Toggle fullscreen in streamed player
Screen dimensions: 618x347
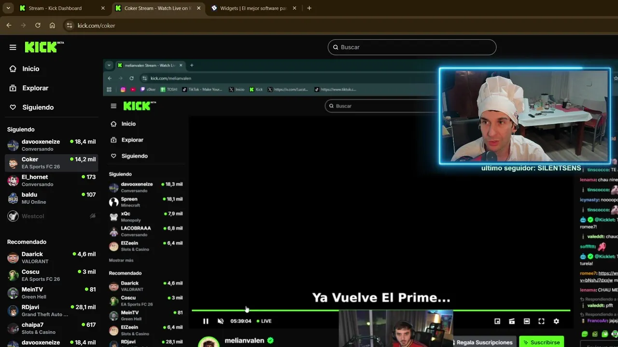tap(541, 321)
